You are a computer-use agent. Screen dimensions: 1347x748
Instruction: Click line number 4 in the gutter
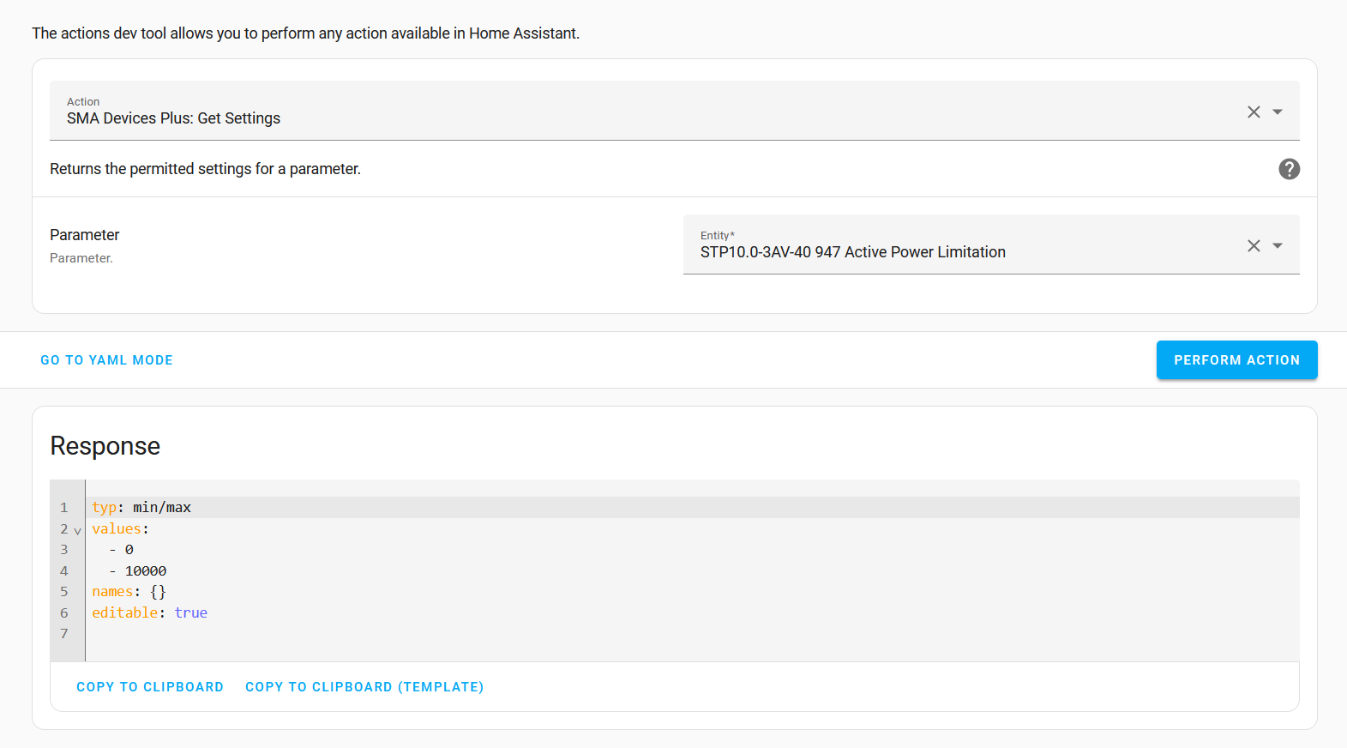pos(64,571)
